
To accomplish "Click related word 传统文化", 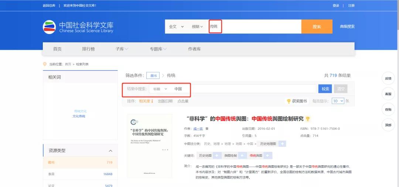I will click(x=81, y=111).
